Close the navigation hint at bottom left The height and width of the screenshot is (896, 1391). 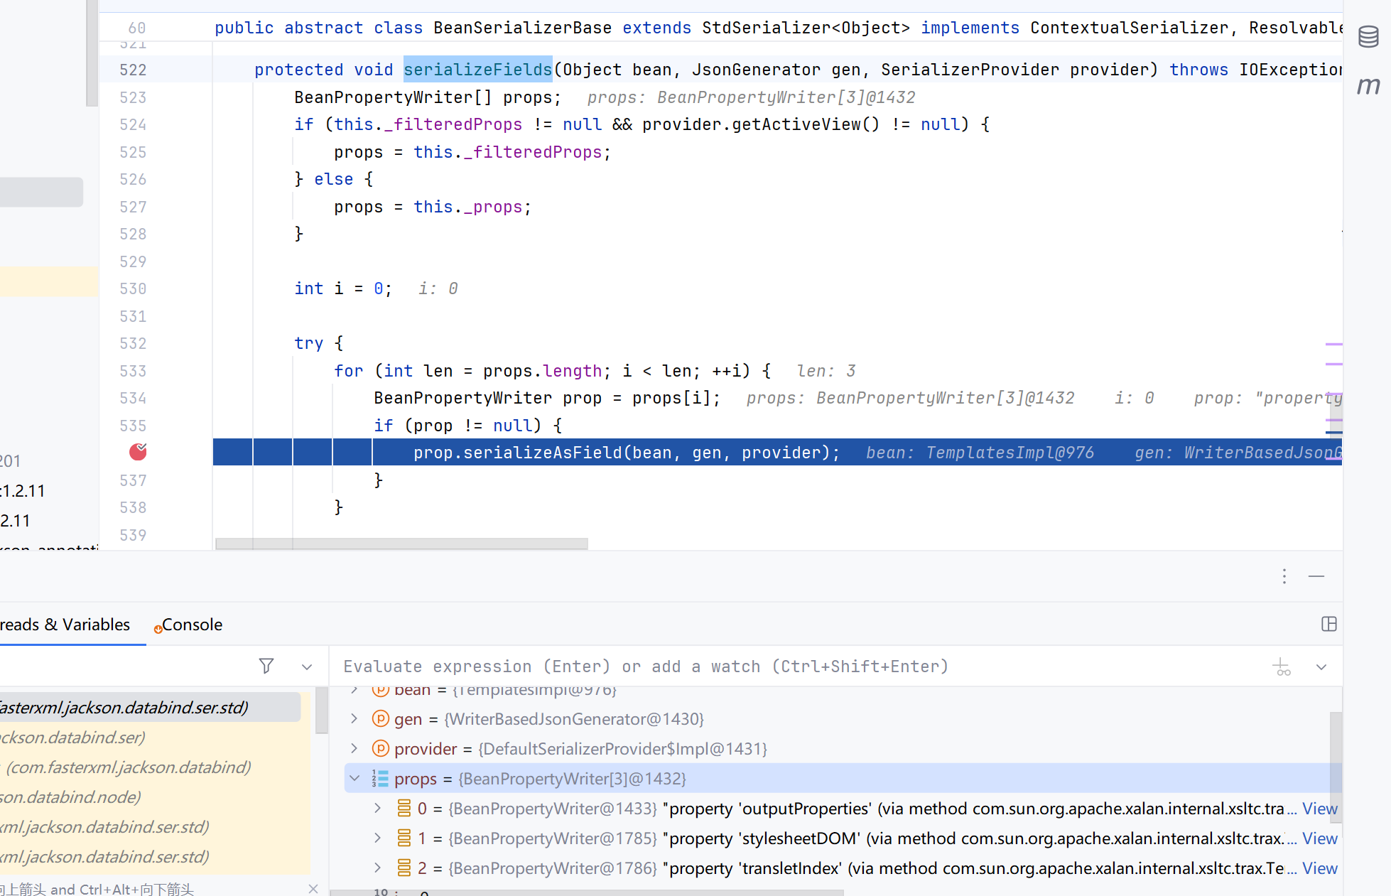click(x=313, y=889)
